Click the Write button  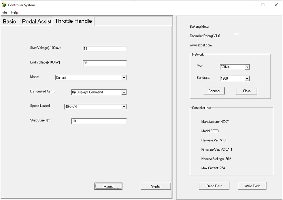tap(156, 186)
